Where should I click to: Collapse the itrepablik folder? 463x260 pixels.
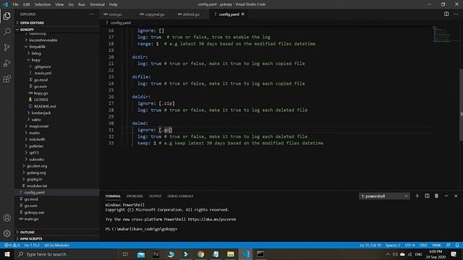[x=37, y=46]
